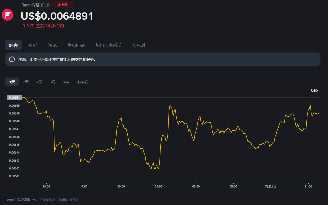Screen dimensions: 328x205
Task: Show 本年度 price chart
Action: (x=82, y=82)
